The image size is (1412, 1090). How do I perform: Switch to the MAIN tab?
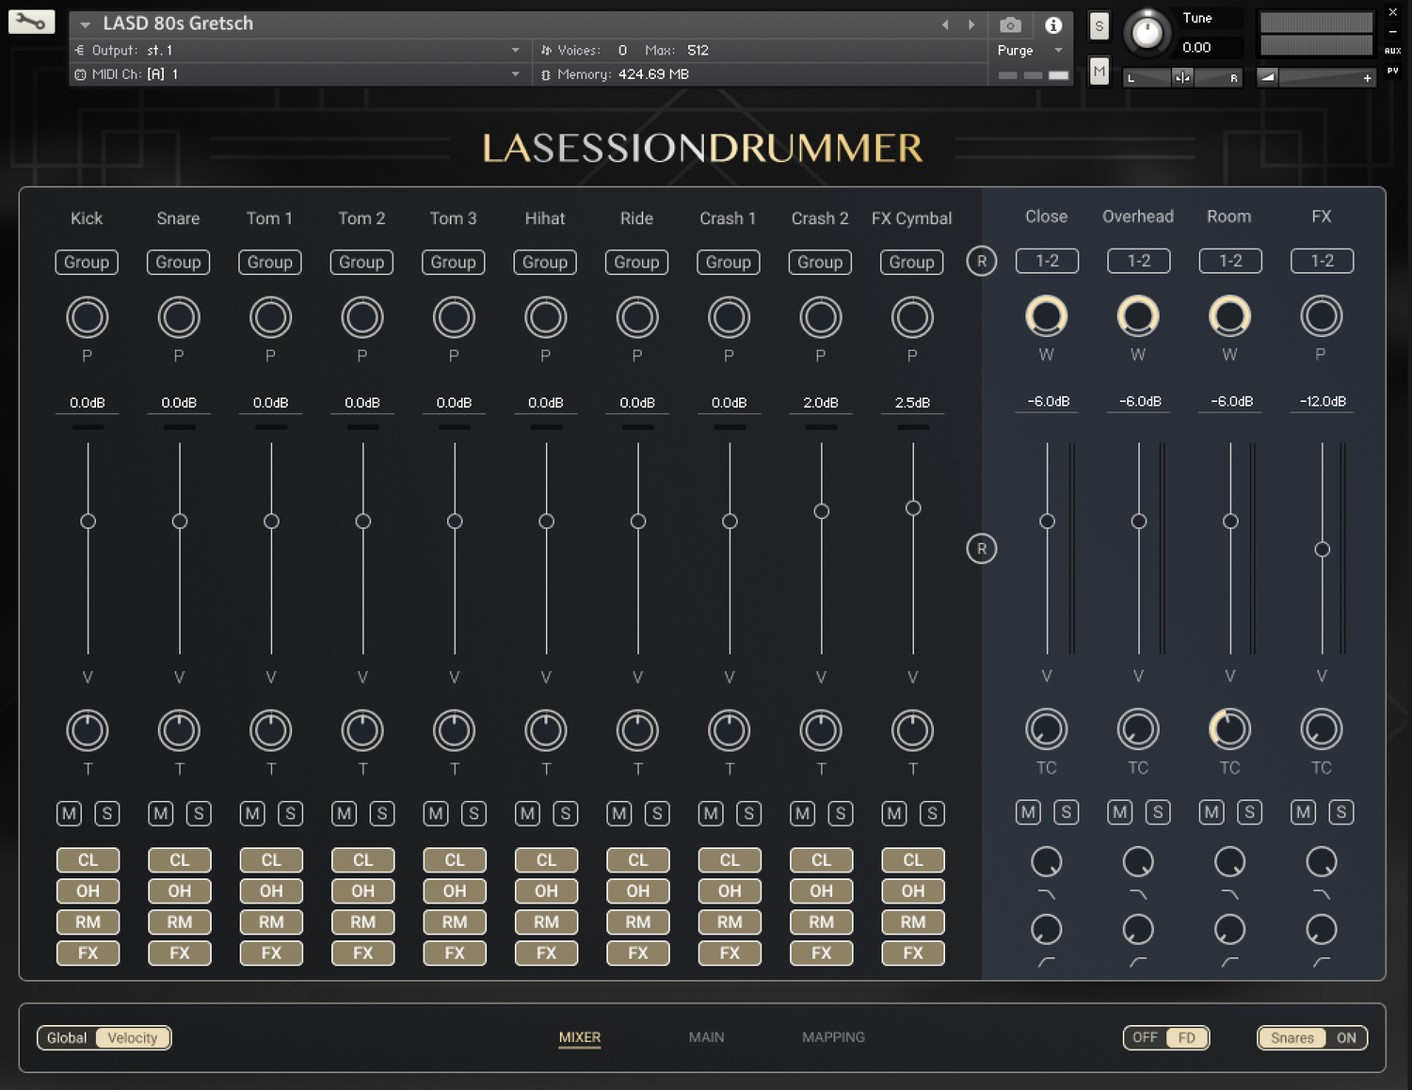click(x=706, y=1037)
